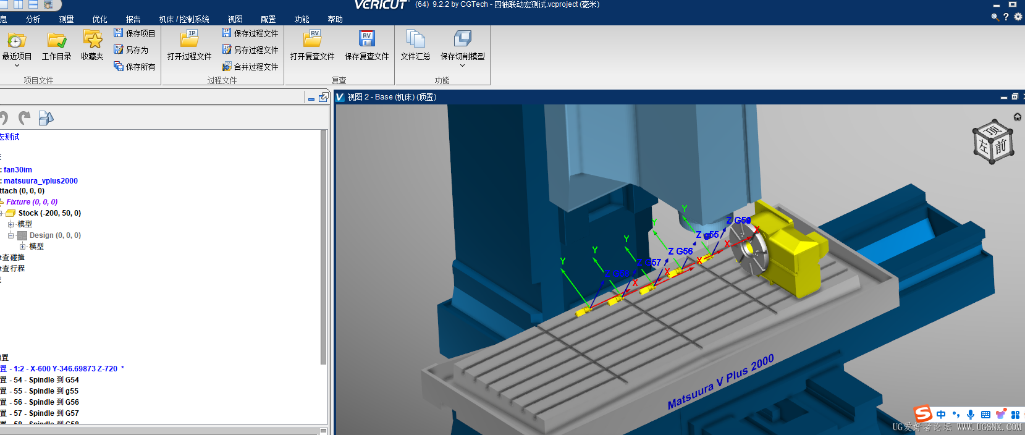1025x435 pixels.
Task: Open the Sogou soft keyboard icon
Action: pyautogui.click(x=985, y=415)
